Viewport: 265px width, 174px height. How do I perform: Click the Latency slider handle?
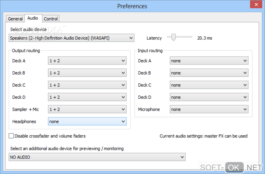coord(173,37)
